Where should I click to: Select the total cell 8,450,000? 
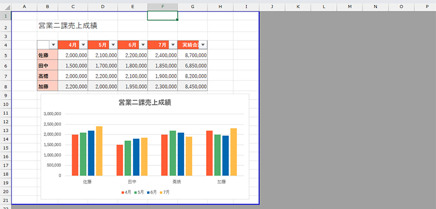pos(192,87)
